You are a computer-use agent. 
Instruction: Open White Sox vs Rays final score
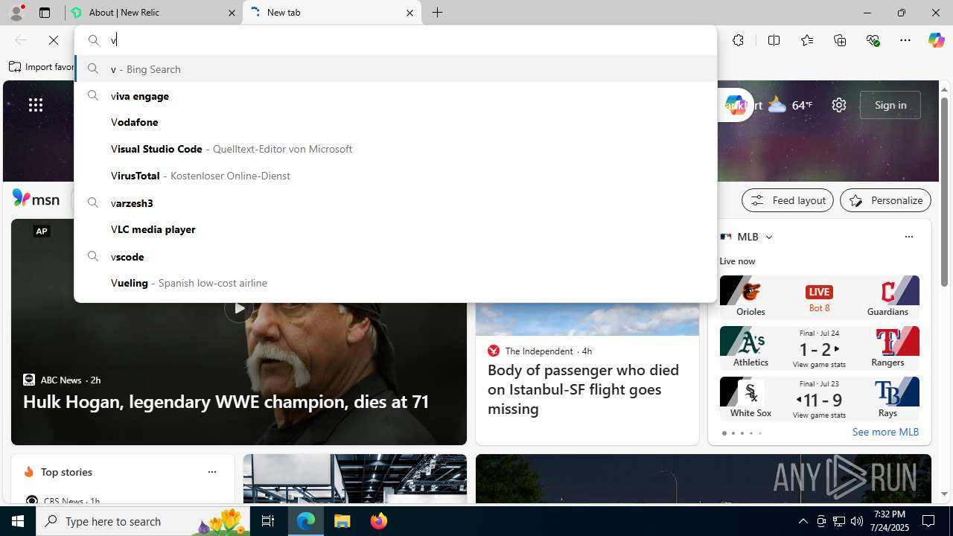[x=819, y=398]
